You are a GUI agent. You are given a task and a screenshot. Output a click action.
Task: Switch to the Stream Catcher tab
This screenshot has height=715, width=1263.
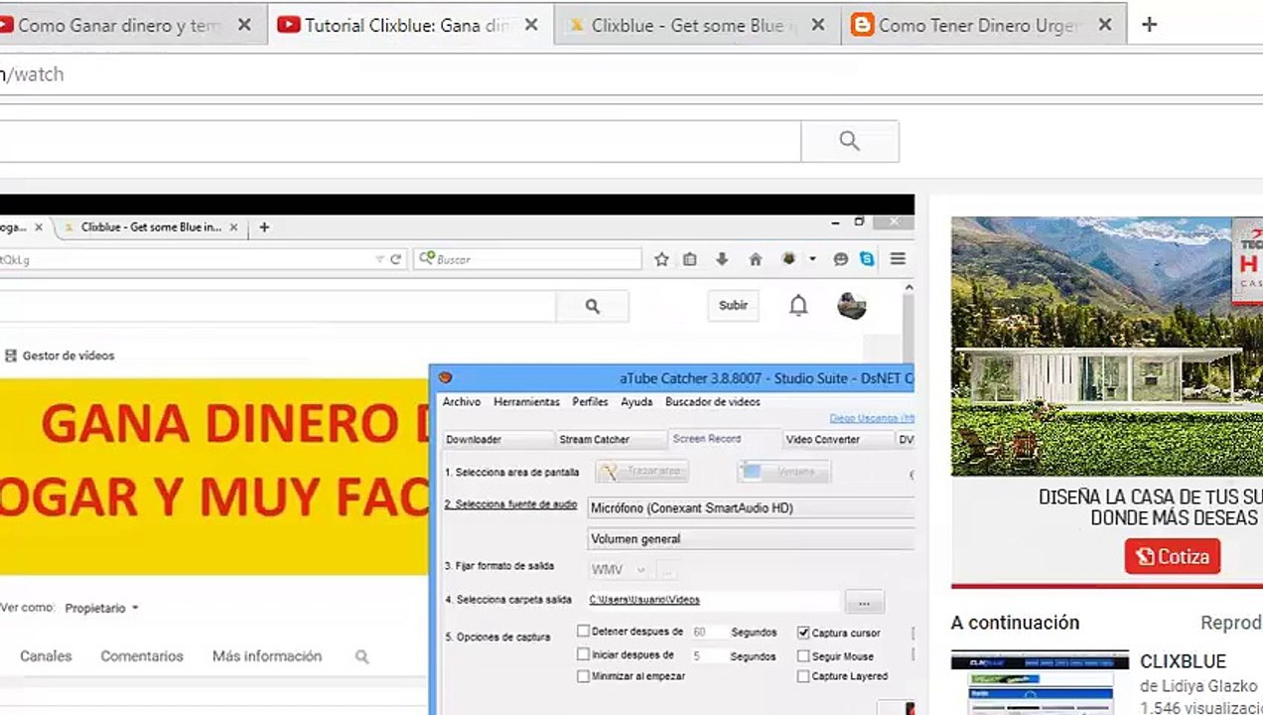[609, 439]
